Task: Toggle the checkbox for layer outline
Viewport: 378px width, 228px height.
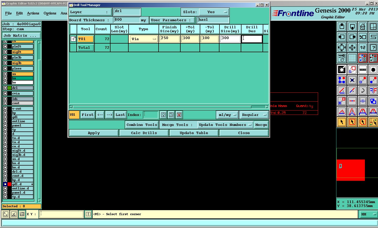Action: click(5, 121)
